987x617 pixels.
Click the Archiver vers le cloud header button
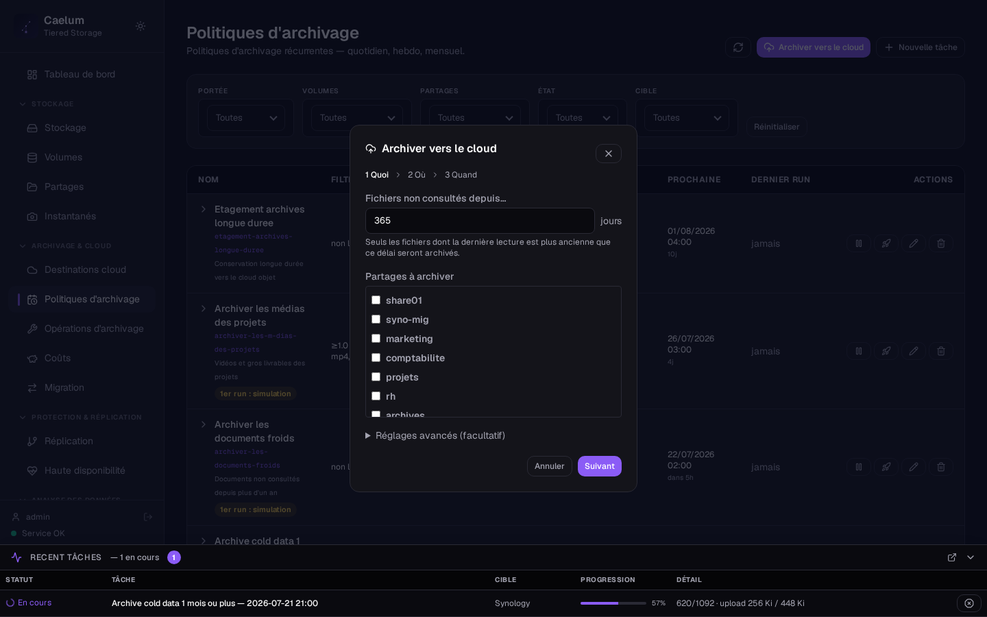coord(814,47)
